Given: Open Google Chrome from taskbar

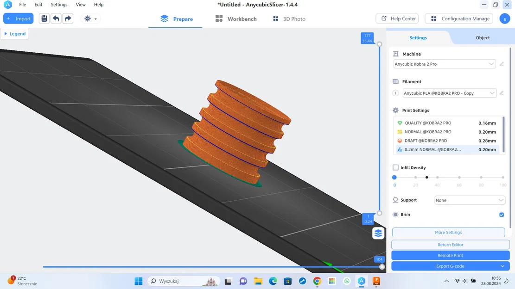Looking at the screenshot, I should click(x=317, y=281).
